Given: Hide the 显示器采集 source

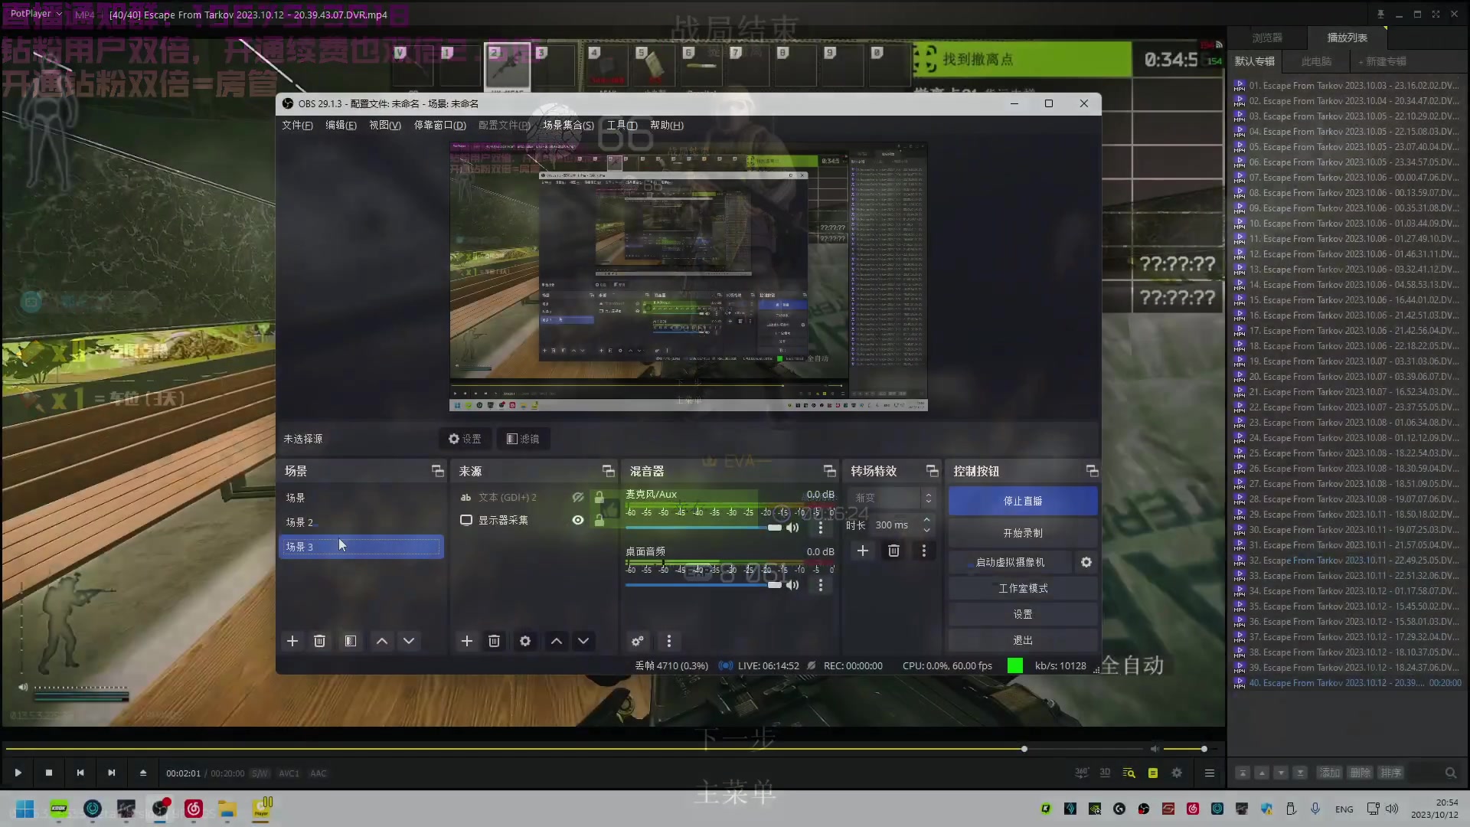Looking at the screenshot, I should click(x=578, y=520).
